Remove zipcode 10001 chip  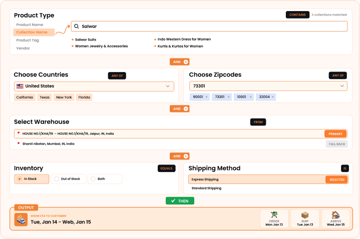pos(251,97)
